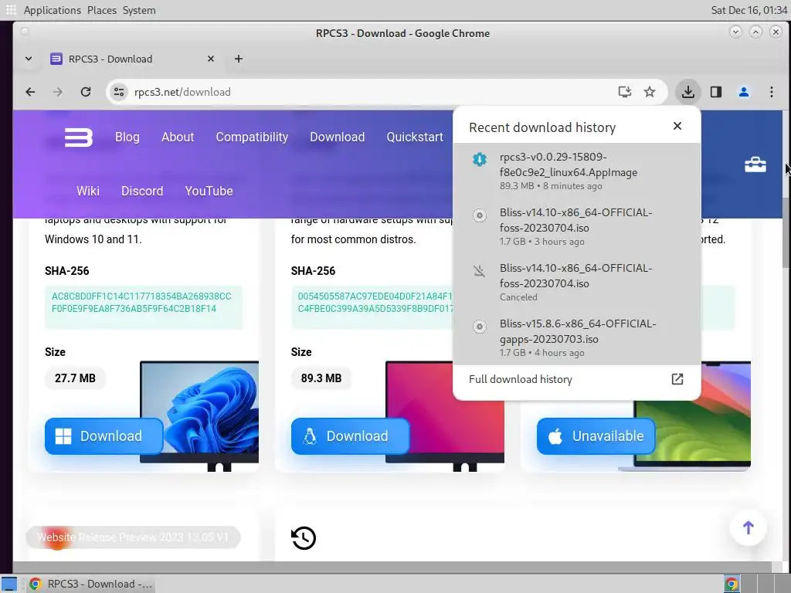
Task: Click the Applications grid icon in top panel
Action: (x=11, y=9)
